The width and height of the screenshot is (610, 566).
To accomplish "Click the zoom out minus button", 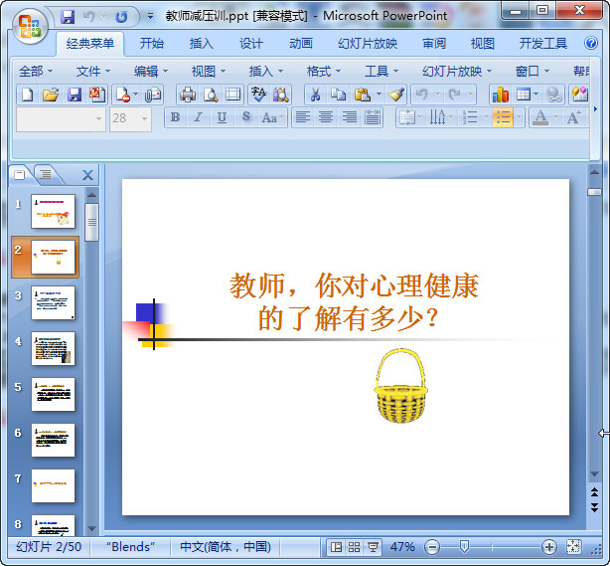I will pos(432,547).
